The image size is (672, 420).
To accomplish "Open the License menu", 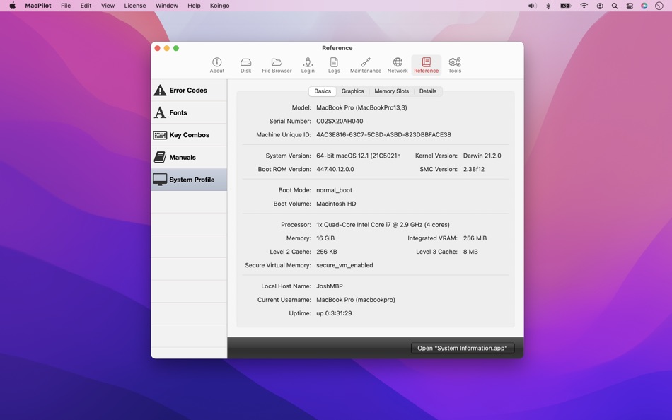I will pos(135,6).
